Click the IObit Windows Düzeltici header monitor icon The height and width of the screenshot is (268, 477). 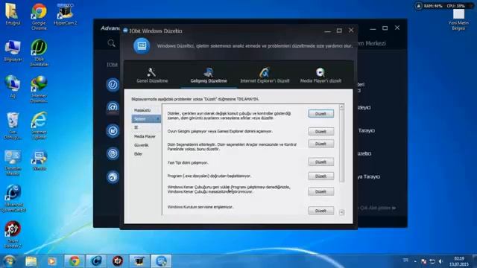click(x=142, y=46)
